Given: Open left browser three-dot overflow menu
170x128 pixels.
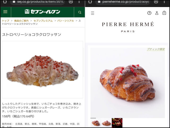Looking at the screenshot, I should [x=79, y=2].
